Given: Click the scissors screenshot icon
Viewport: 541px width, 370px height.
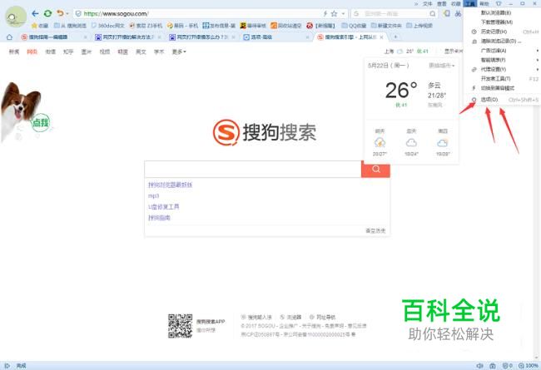Looking at the screenshot, I should (458, 13).
